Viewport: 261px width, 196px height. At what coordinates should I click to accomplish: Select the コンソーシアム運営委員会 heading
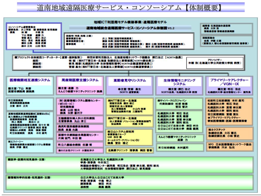coord(22,27)
